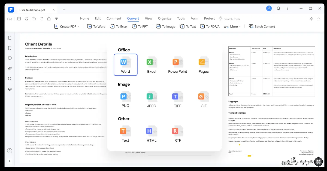Select the RTF output format

point(178,134)
